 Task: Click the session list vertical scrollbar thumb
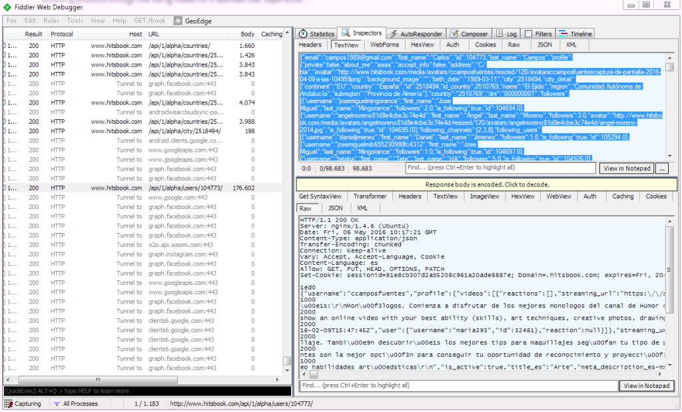pos(286,361)
